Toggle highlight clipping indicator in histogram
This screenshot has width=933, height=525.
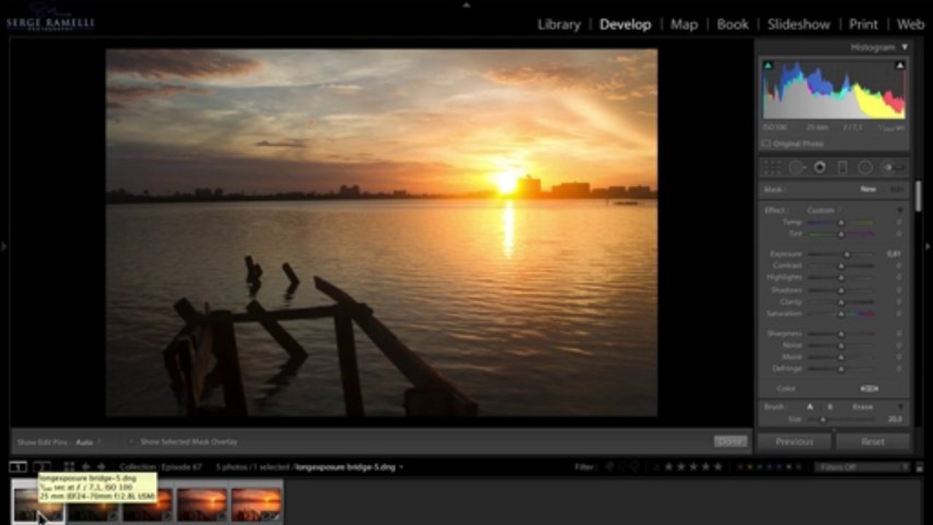[x=900, y=66]
